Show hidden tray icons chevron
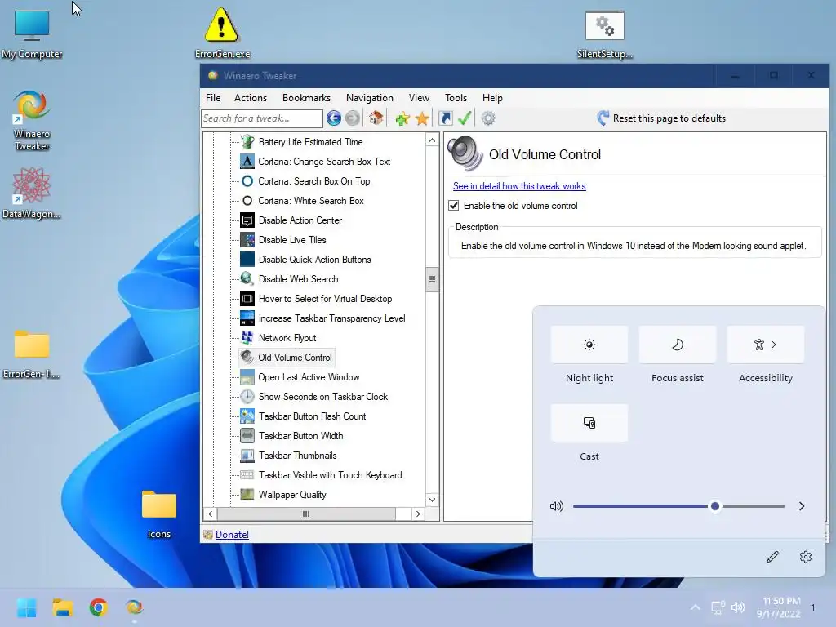836x627 pixels. [696, 607]
